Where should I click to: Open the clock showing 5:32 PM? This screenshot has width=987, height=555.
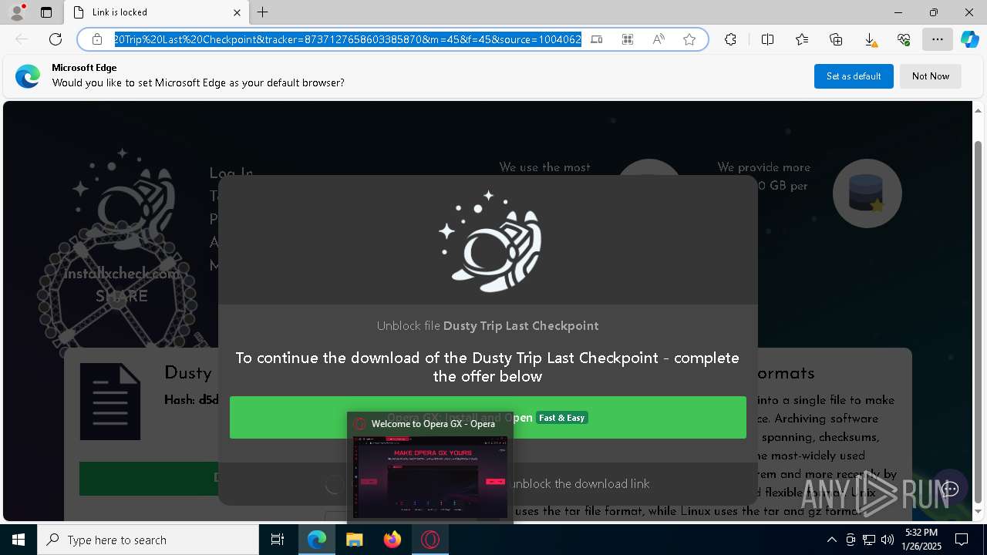pos(921,540)
